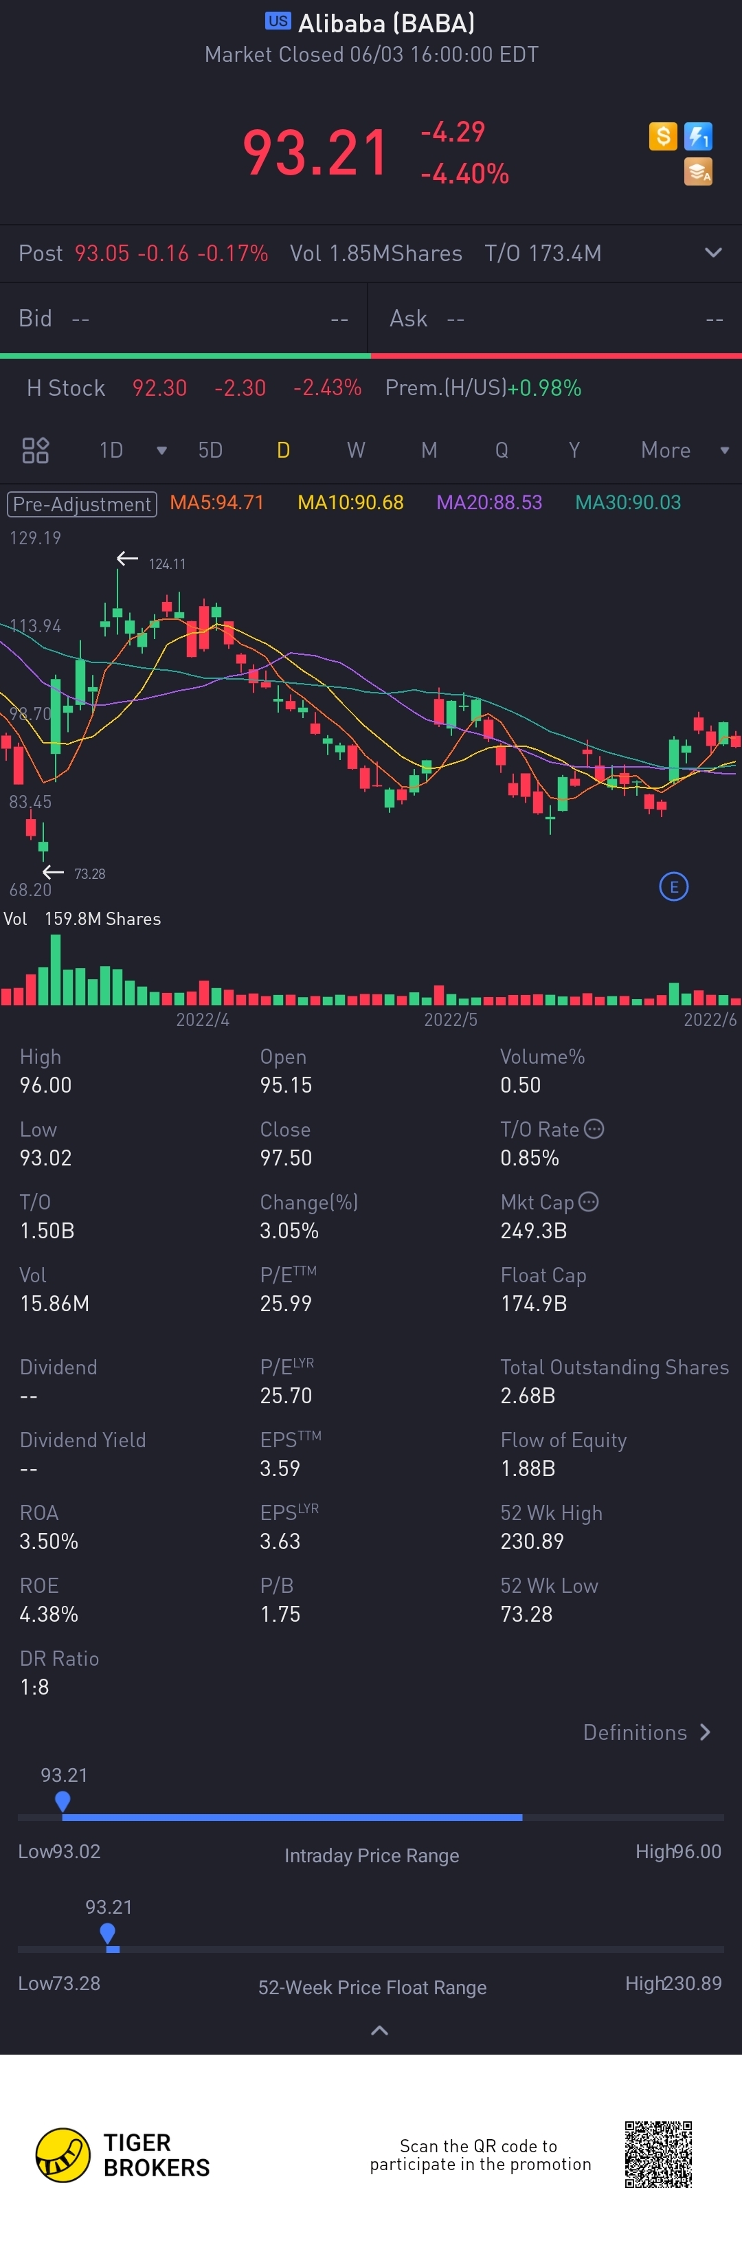Open the Definitions link
The image size is (742, 2256).
pyautogui.click(x=647, y=1732)
